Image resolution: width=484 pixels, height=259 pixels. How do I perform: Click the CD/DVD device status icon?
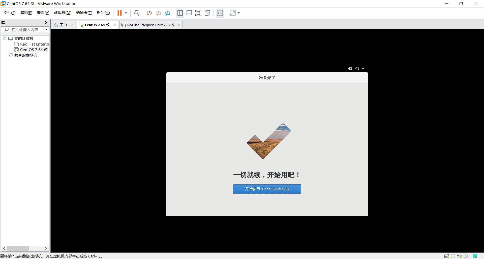453,256
